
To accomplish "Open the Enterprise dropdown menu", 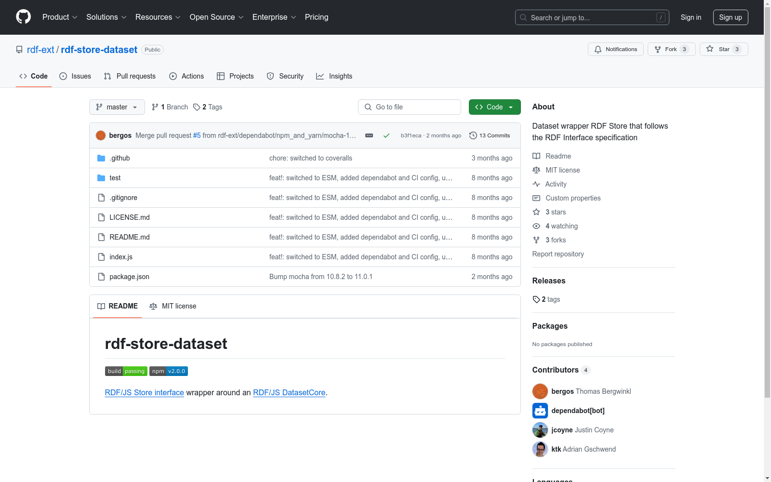I will (x=274, y=17).
